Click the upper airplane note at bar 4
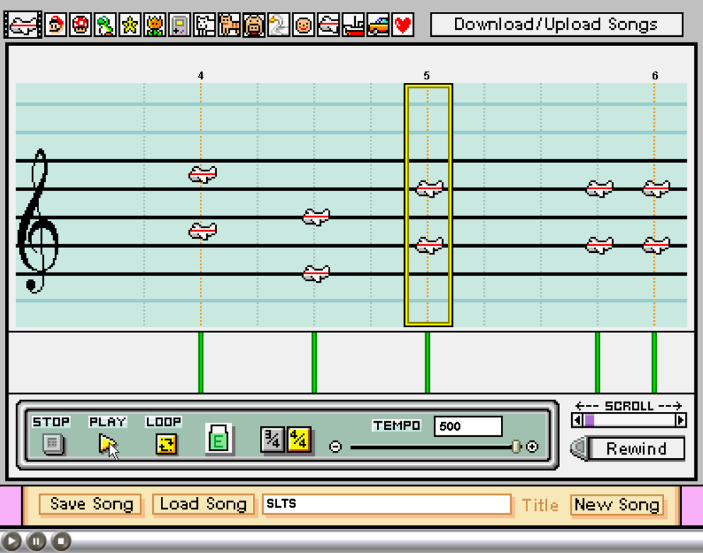 tap(203, 174)
